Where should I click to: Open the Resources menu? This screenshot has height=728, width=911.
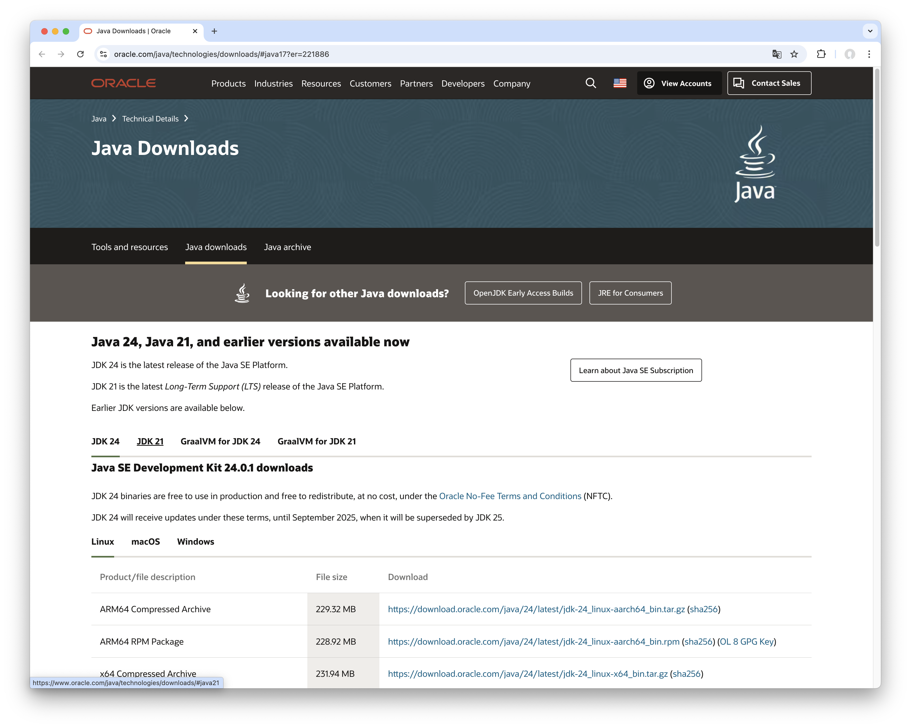point(321,84)
